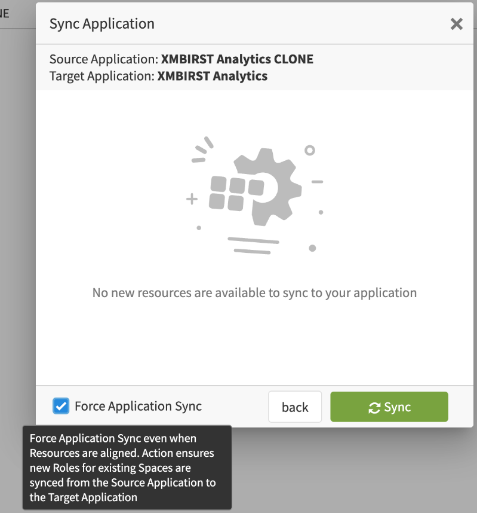Select the Source Application name XMBIRST Analytics CLONE
The width and height of the screenshot is (477, 513).
click(236, 59)
